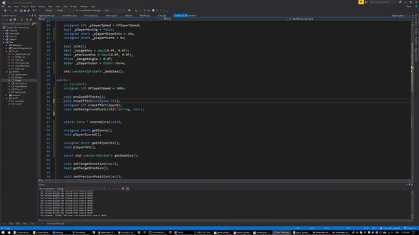Open the Win32 solution platform dropdown
The height and width of the screenshot is (235, 419).
click(65, 10)
